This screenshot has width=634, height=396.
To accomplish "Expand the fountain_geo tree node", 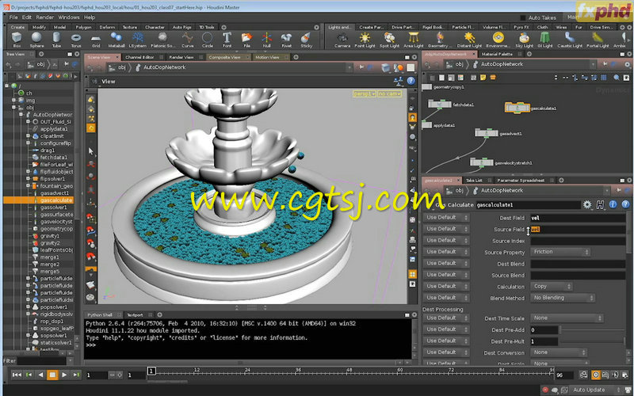I will pyautogui.click(x=28, y=186).
